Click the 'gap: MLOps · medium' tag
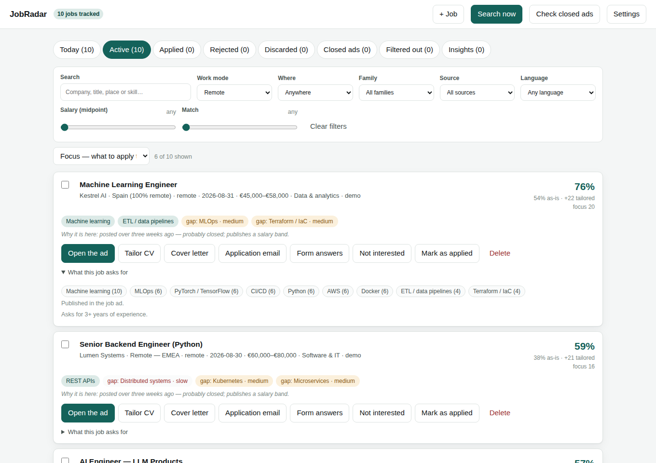Image resolution: width=656 pixels, height=463 pixels. pos(215,221)
